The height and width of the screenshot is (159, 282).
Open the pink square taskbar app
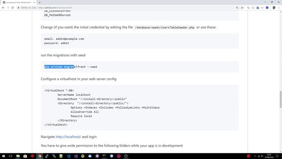(119, 156)
